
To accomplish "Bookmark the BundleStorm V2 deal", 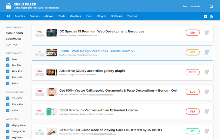I will click(x=207, y=53).
